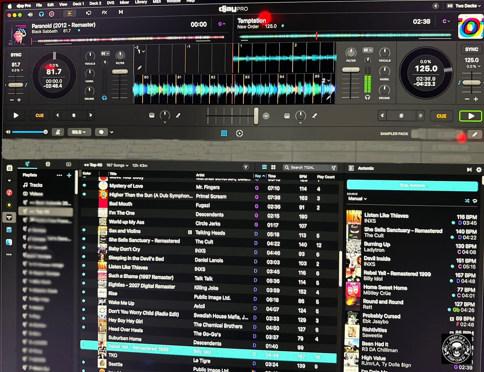Open the File menu

(39, 5)
